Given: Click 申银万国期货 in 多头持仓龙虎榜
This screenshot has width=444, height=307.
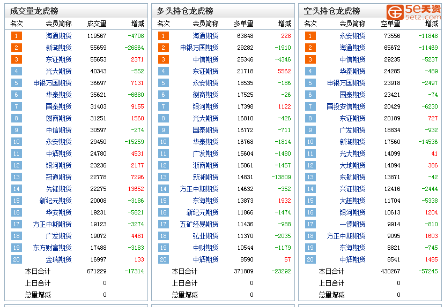Looking at the screenshot, I should click(199, 48).
